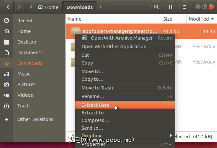This screenshot has height=148, width=217.
Task: Click Other Locations in the sidebar
Action: [35, 119]
